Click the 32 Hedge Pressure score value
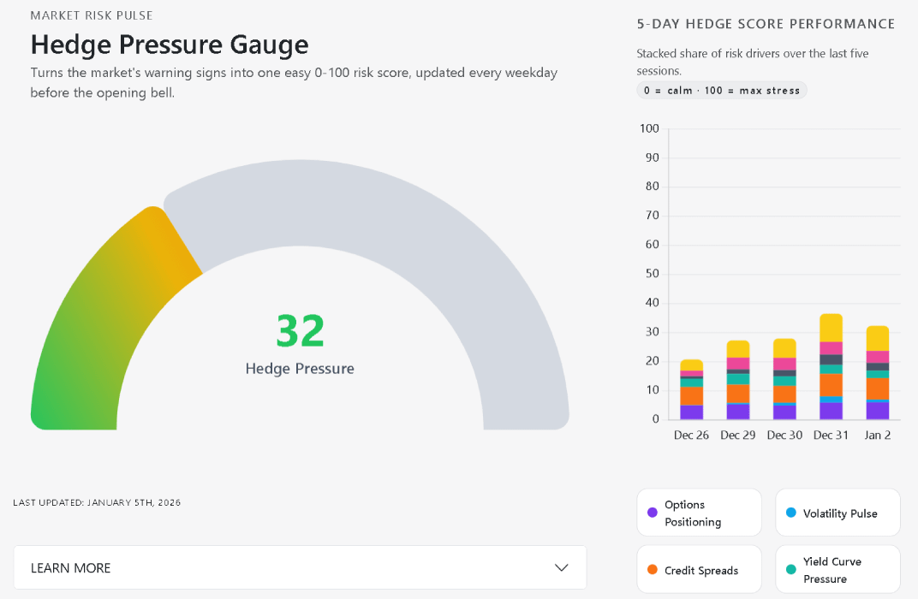 tap(300, 332)
